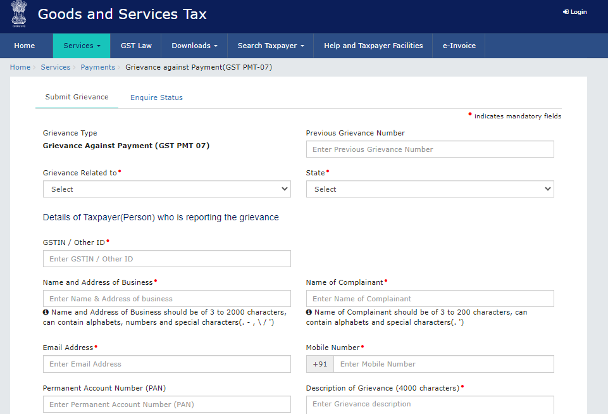Click the Grievance description text area
Viewport: 608px width, 414px height.
coord(430,405)
